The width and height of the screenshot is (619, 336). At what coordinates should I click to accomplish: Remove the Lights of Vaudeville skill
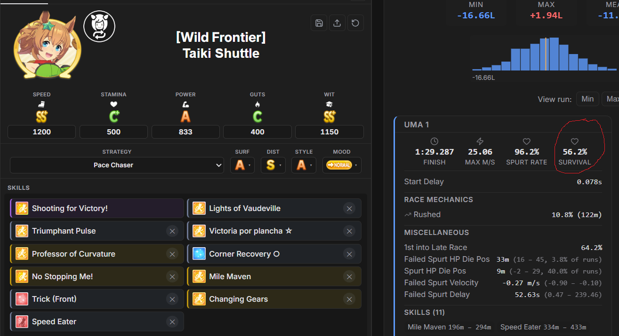coord(349,209)
